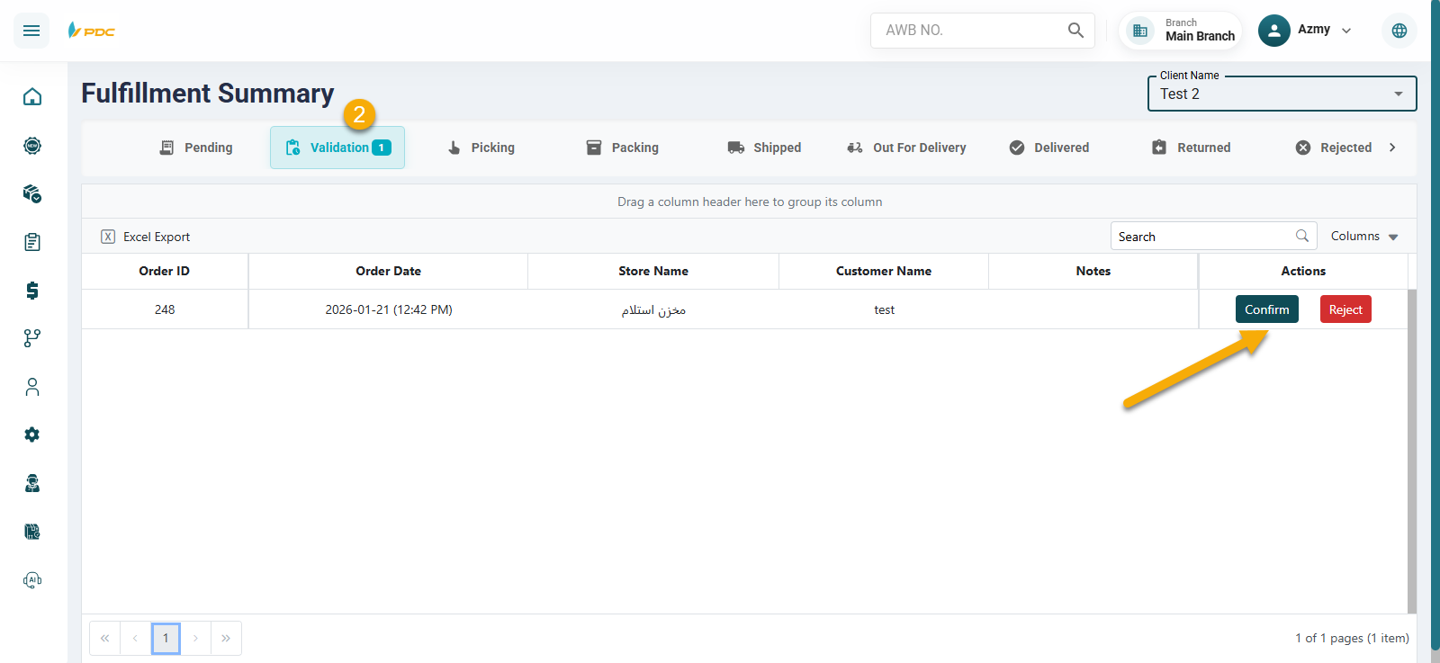Viewport: 1440px width, 663px height.
Task: Open the AI headset sidebar icon
Action: 32,580
